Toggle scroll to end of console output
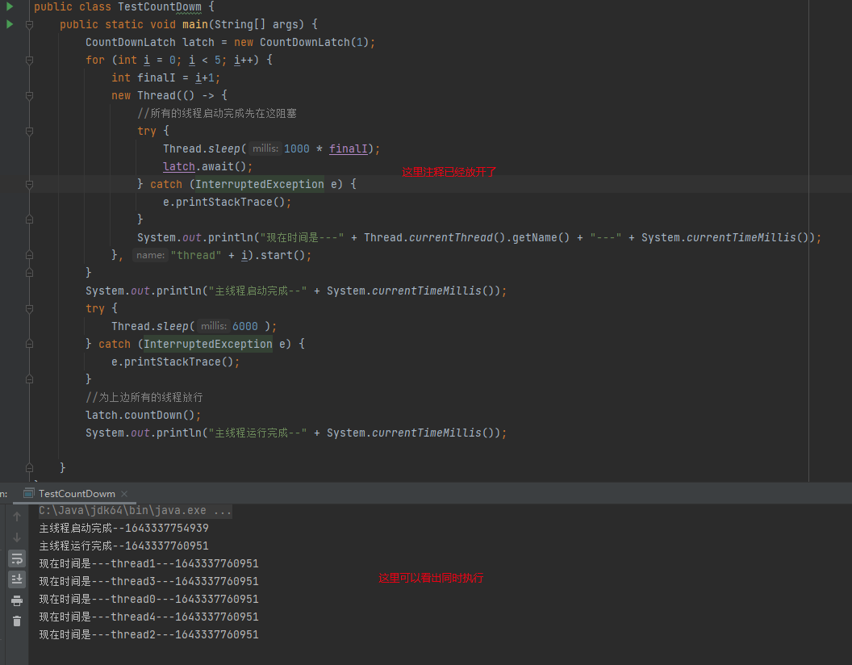 [17, 579]
